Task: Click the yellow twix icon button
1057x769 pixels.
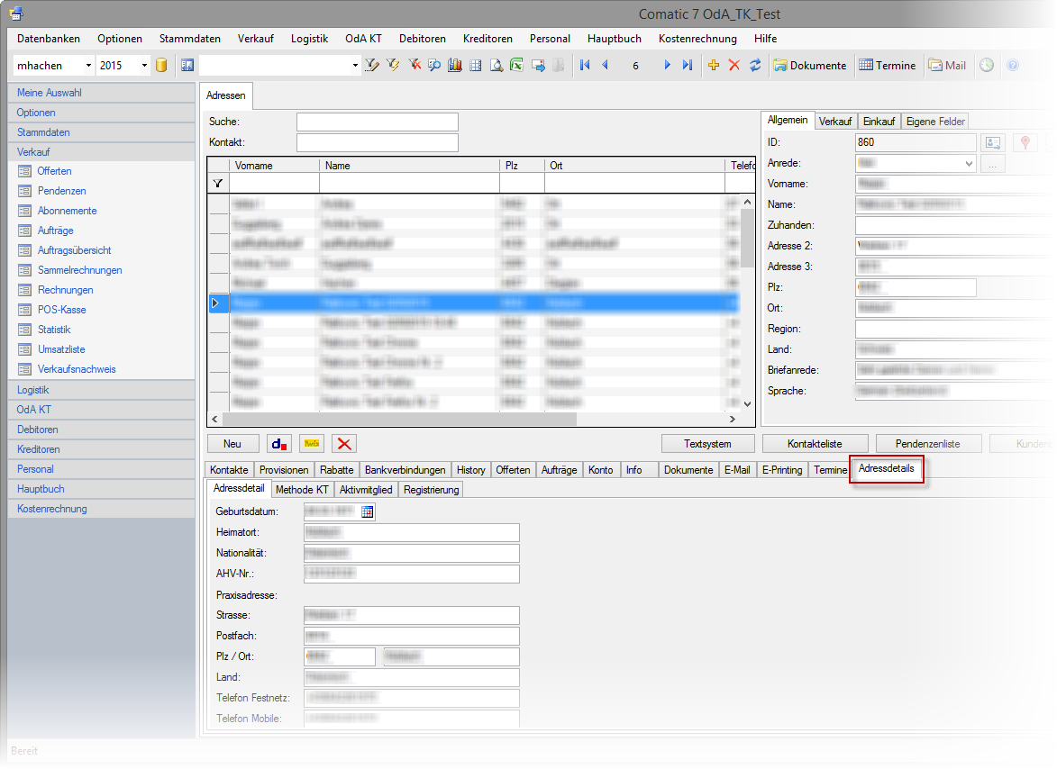Action: [x=312, y=444]
